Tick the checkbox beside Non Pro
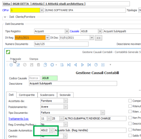 pyautogui.click(x=130, y=118)
